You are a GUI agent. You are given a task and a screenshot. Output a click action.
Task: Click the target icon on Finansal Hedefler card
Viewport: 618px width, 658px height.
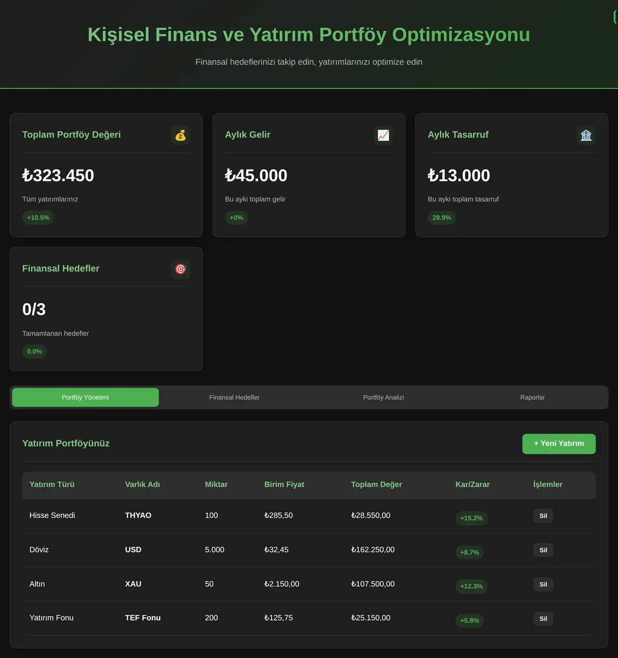180,269
